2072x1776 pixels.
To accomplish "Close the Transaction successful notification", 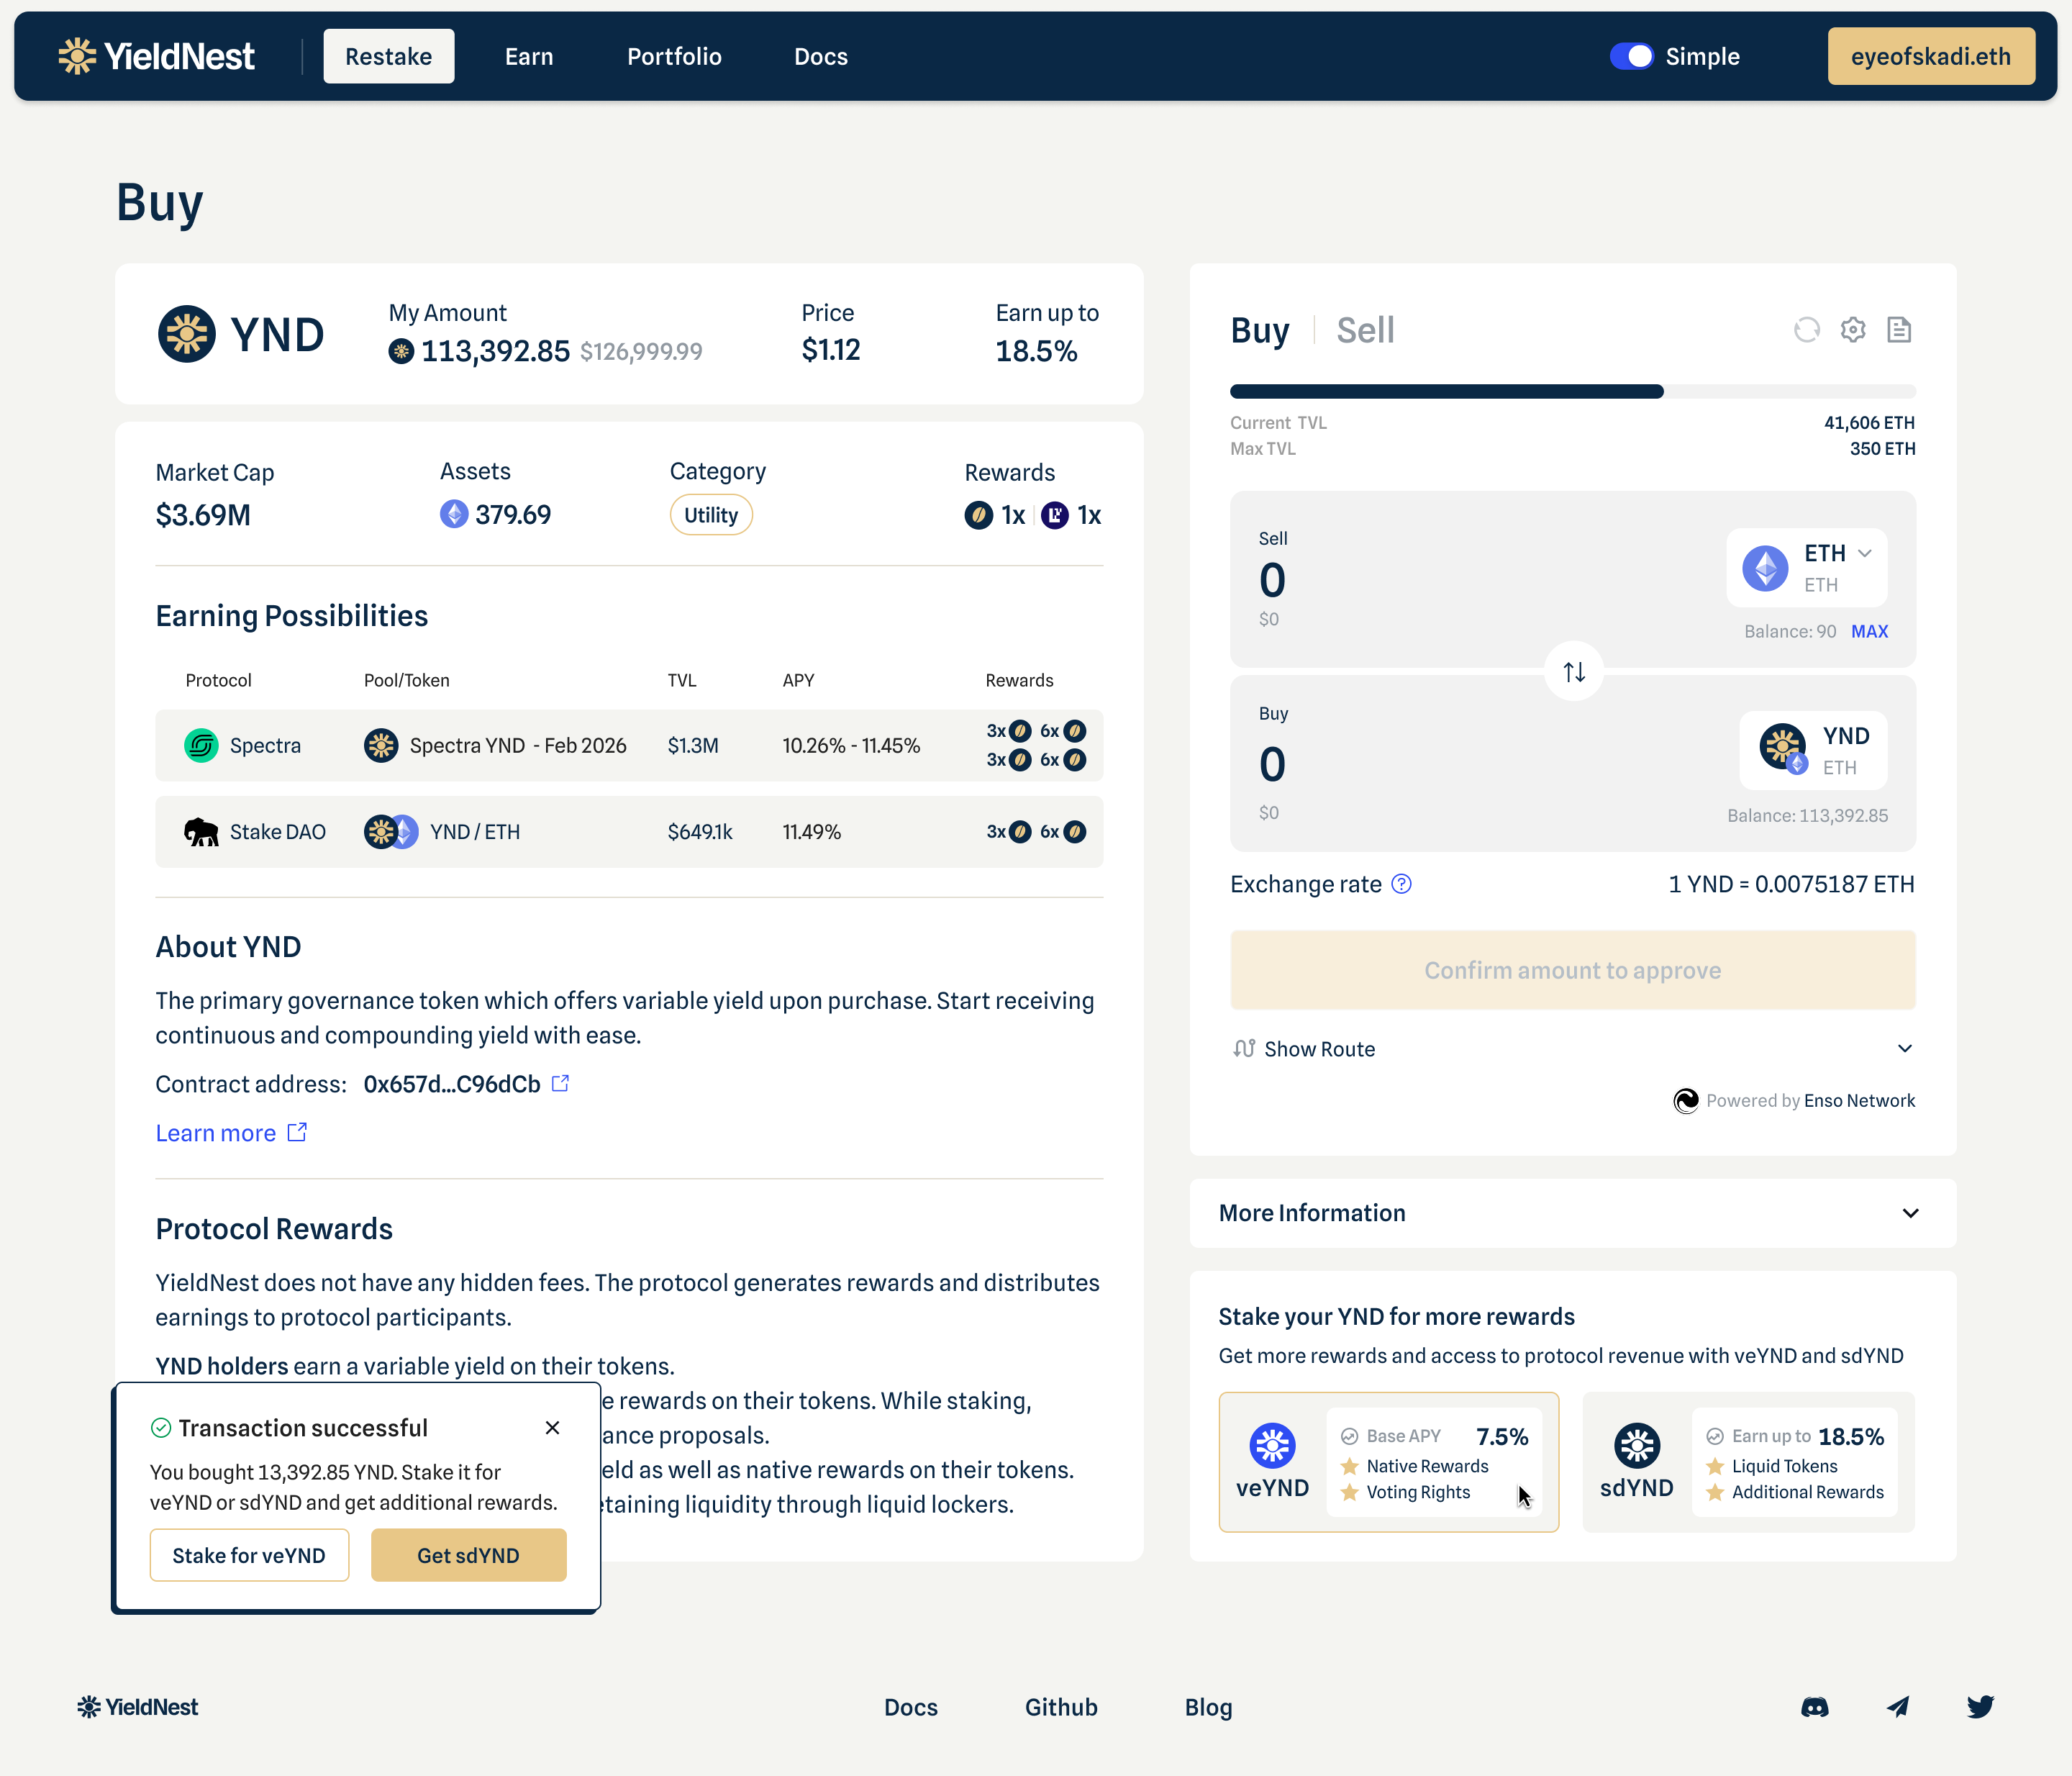I will [x=552, y=1428].
